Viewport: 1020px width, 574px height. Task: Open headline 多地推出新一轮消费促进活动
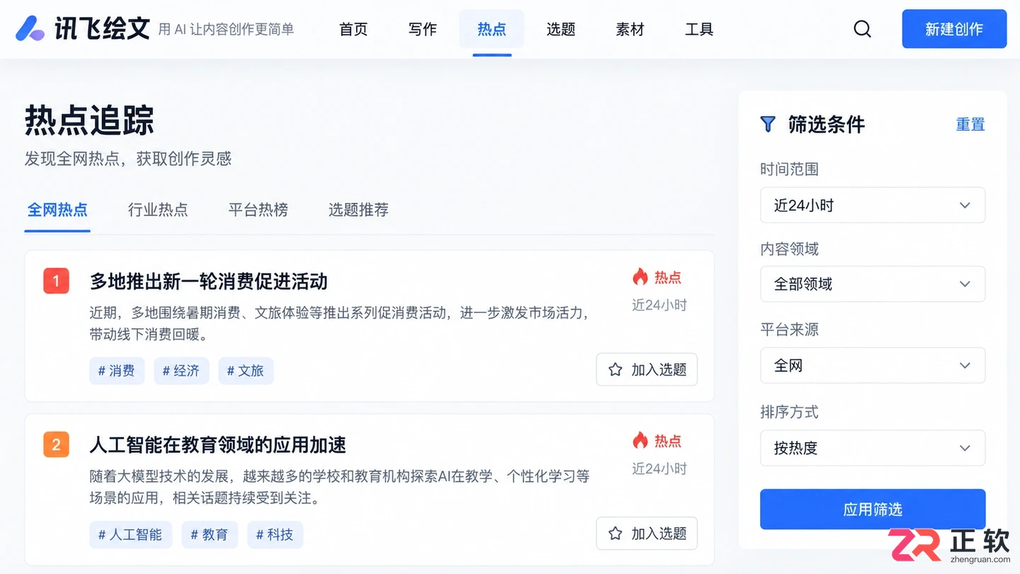point(208,281)
